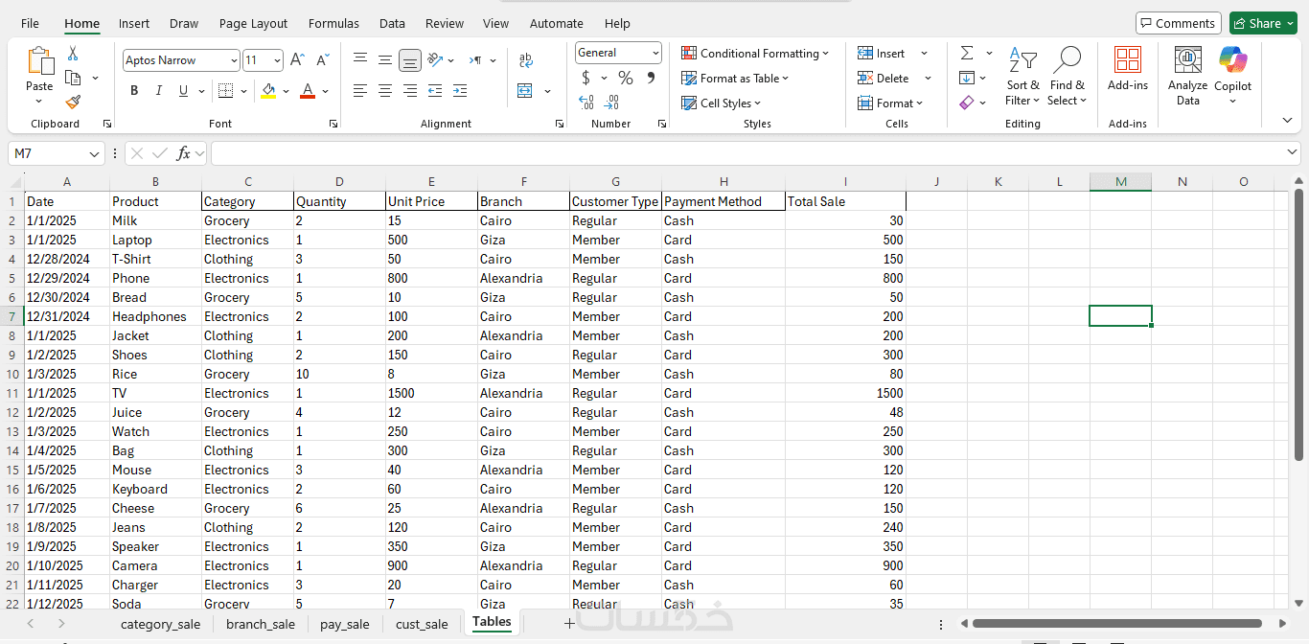Apply Comma Style
This screenshot has width=1309, height=644.
652,78
